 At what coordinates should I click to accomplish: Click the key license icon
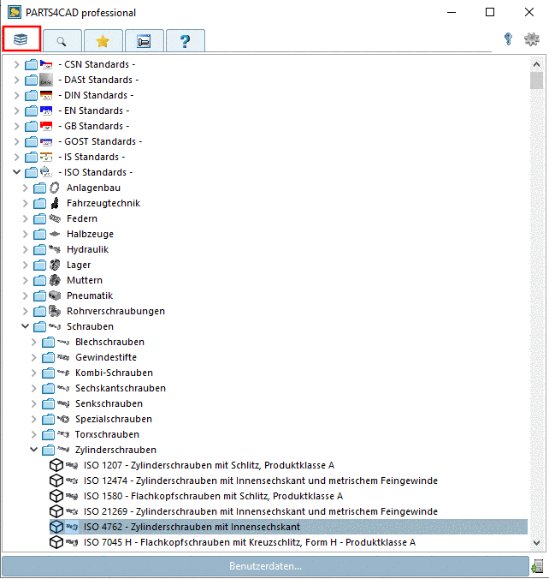pyautogui.click(x=508, y=39)
